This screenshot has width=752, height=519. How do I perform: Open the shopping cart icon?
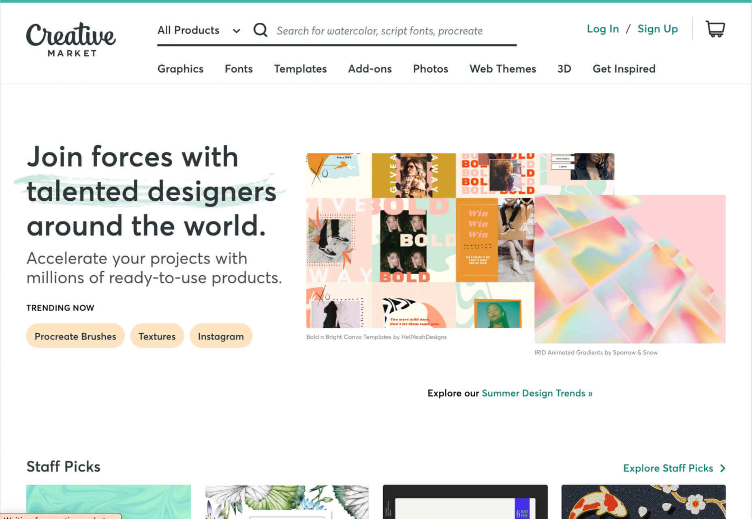point(716,29)
